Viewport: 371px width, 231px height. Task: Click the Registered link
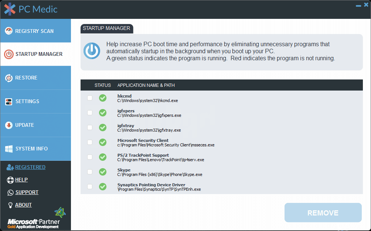[30, 167]
